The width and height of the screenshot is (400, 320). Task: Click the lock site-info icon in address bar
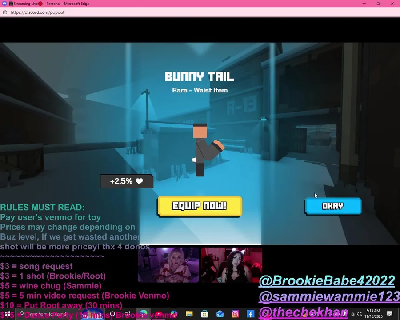5,12
